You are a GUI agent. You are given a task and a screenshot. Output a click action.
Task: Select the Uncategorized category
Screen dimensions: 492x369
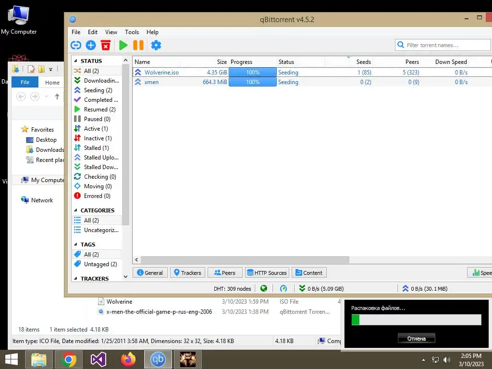click(x=97, y=230)
